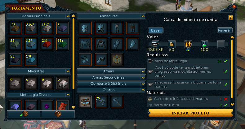Open the information icon near item title
Screen dimensions: 245x129
(231, 17)
